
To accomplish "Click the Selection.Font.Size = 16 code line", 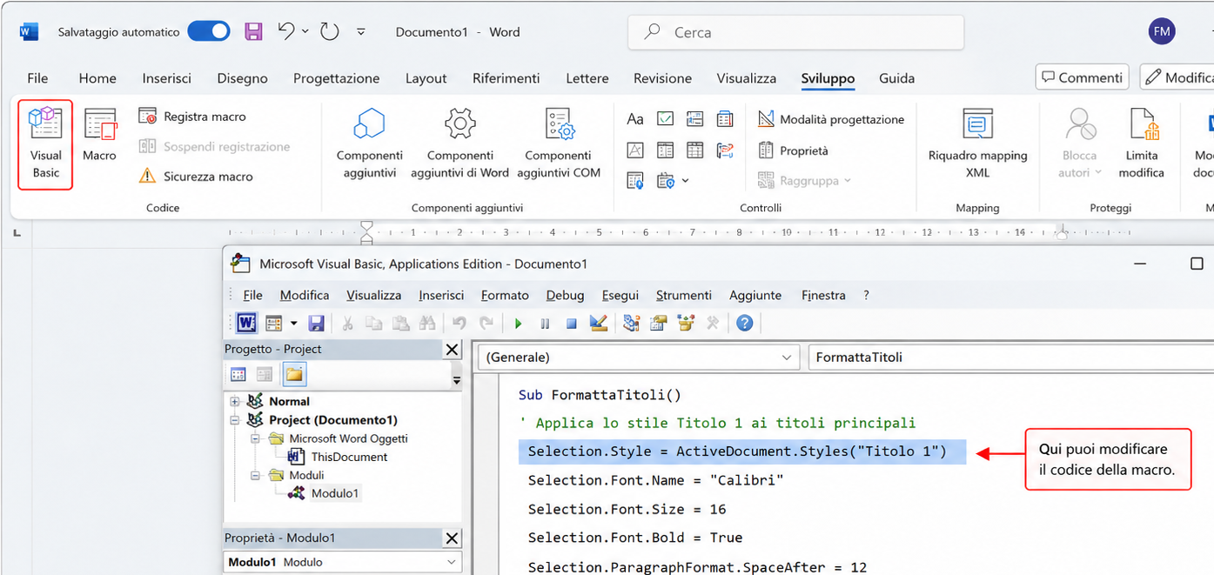I will coord(627,509).
